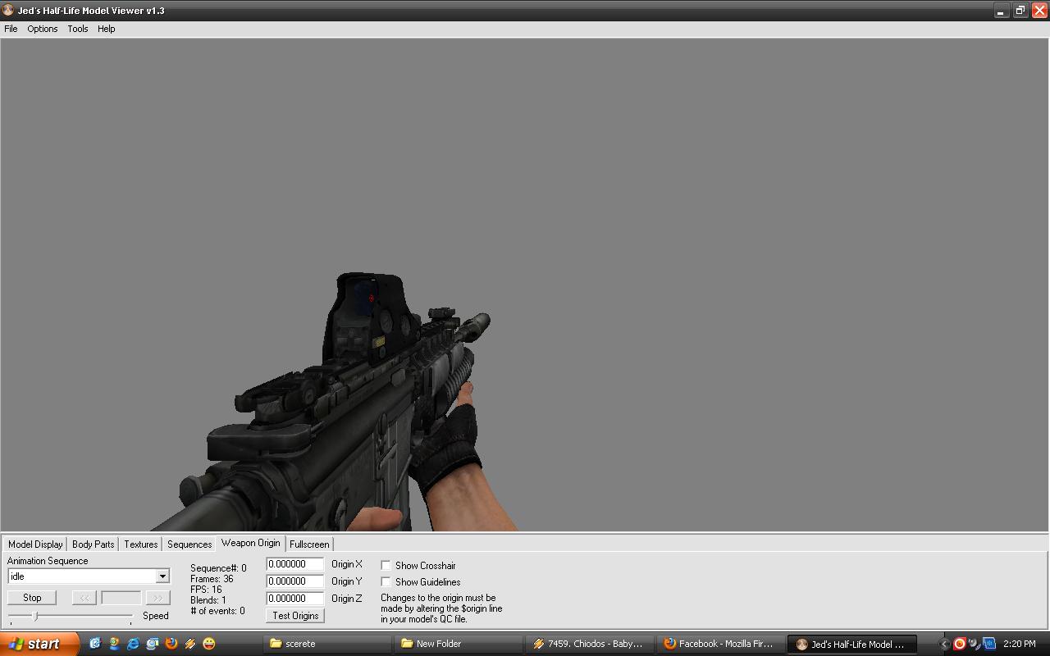The height and width of the screenshot is (656, 1050).
Task: Click the 'Sequence#: 0' info text
Action: (x=218, y=568)
